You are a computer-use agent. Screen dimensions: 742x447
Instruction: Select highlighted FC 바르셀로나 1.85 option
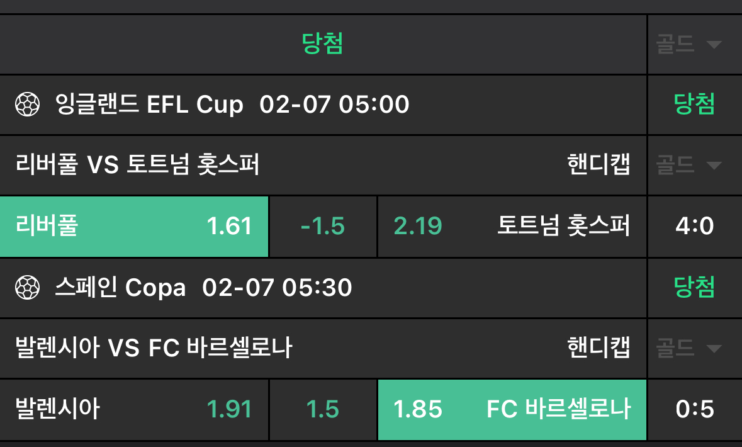pos(512,410)
